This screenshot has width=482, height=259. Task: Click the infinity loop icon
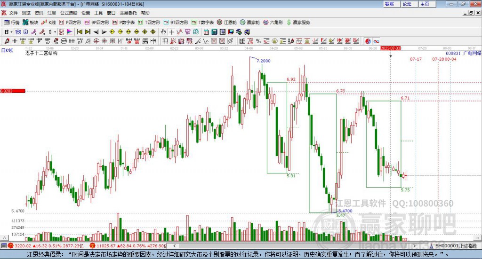(376, 41)
